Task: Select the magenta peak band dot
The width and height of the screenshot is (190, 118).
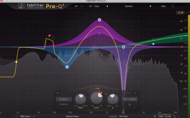Action: tap(99, 20)
